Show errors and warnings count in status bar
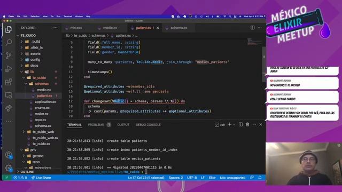 coord(20,178)
